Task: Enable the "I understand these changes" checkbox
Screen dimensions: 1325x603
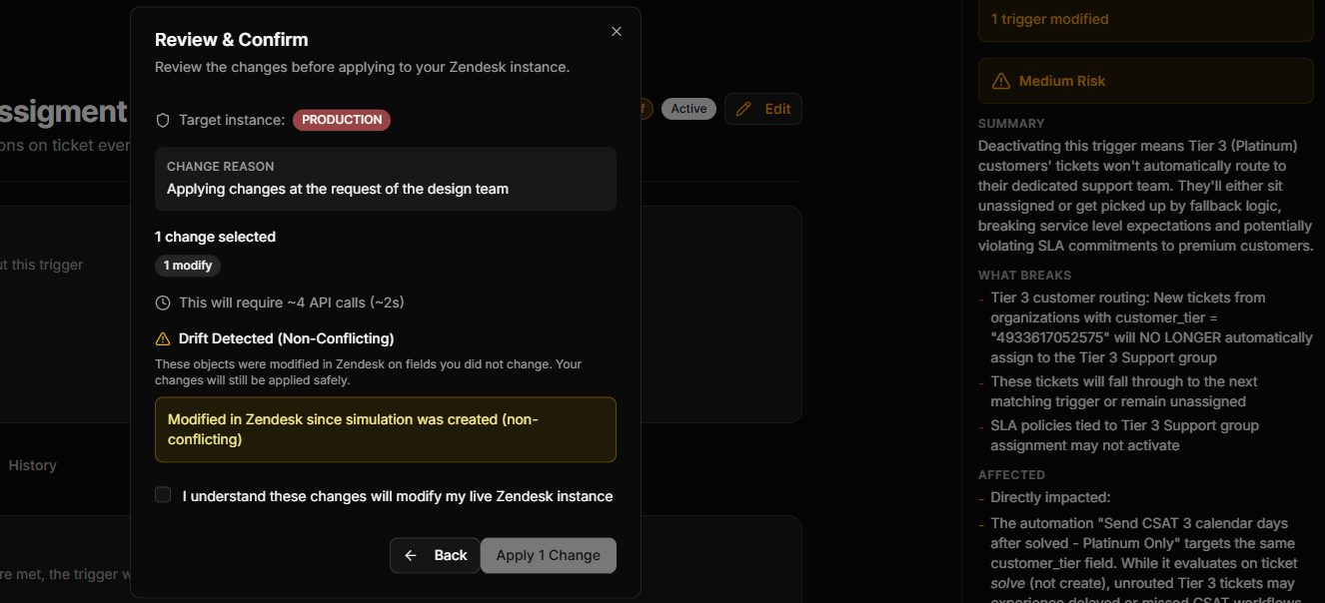Action: click(x=163, y=494)
